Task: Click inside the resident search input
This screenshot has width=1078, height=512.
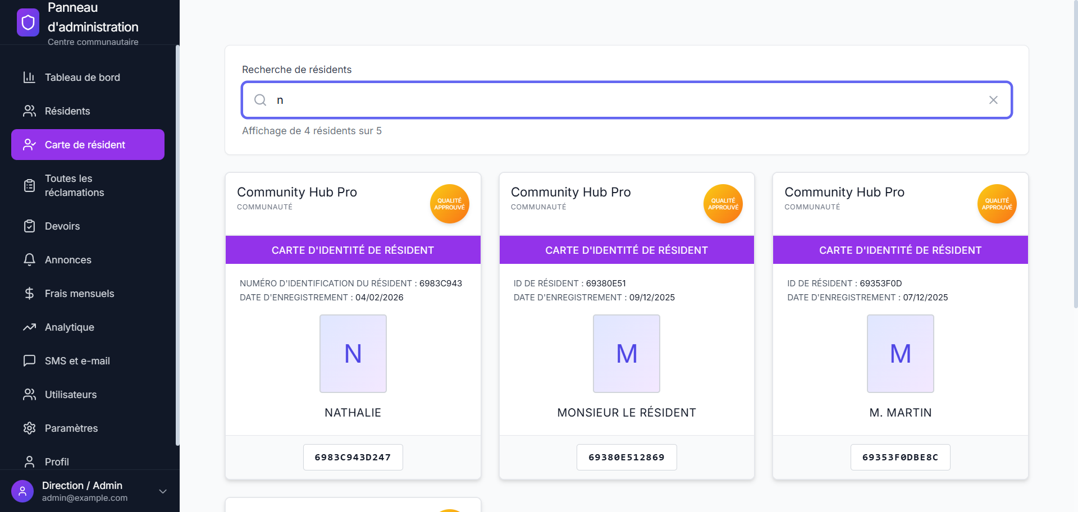Action: click(x=561, y=100)
